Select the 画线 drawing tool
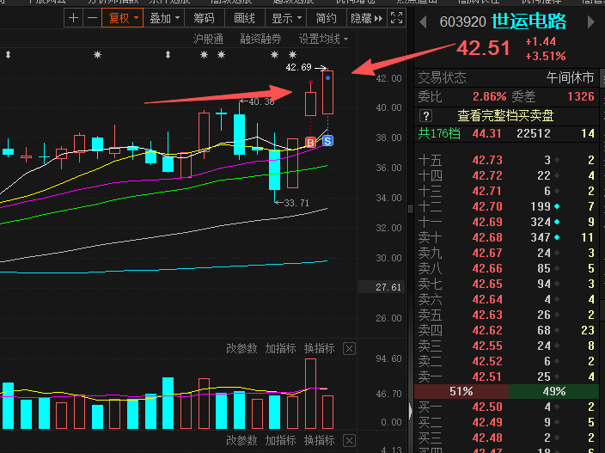605x453 pixels. [x=244, y=18]
